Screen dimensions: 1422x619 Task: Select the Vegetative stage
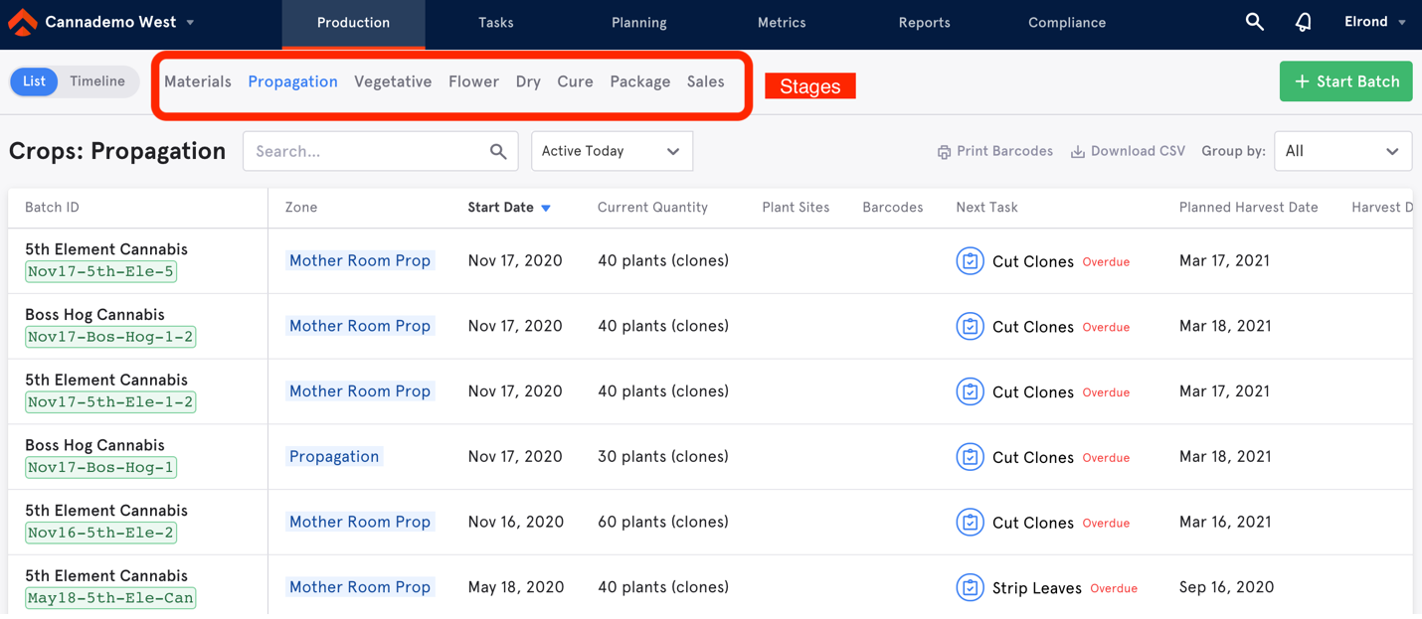tap(393, 81)
